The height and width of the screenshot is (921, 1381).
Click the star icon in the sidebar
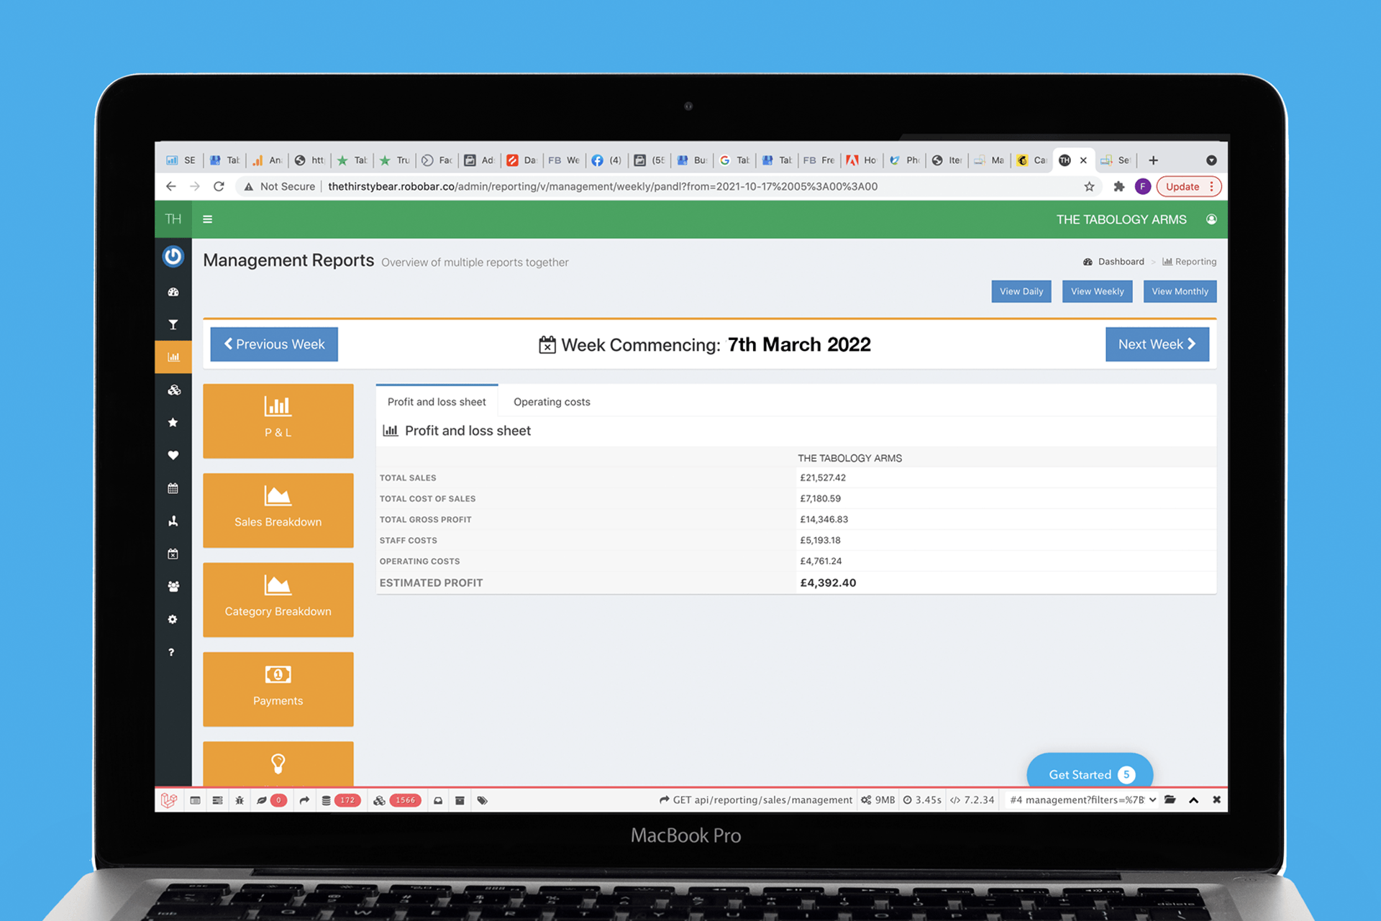pyautogui.click(x=173, y=423)
